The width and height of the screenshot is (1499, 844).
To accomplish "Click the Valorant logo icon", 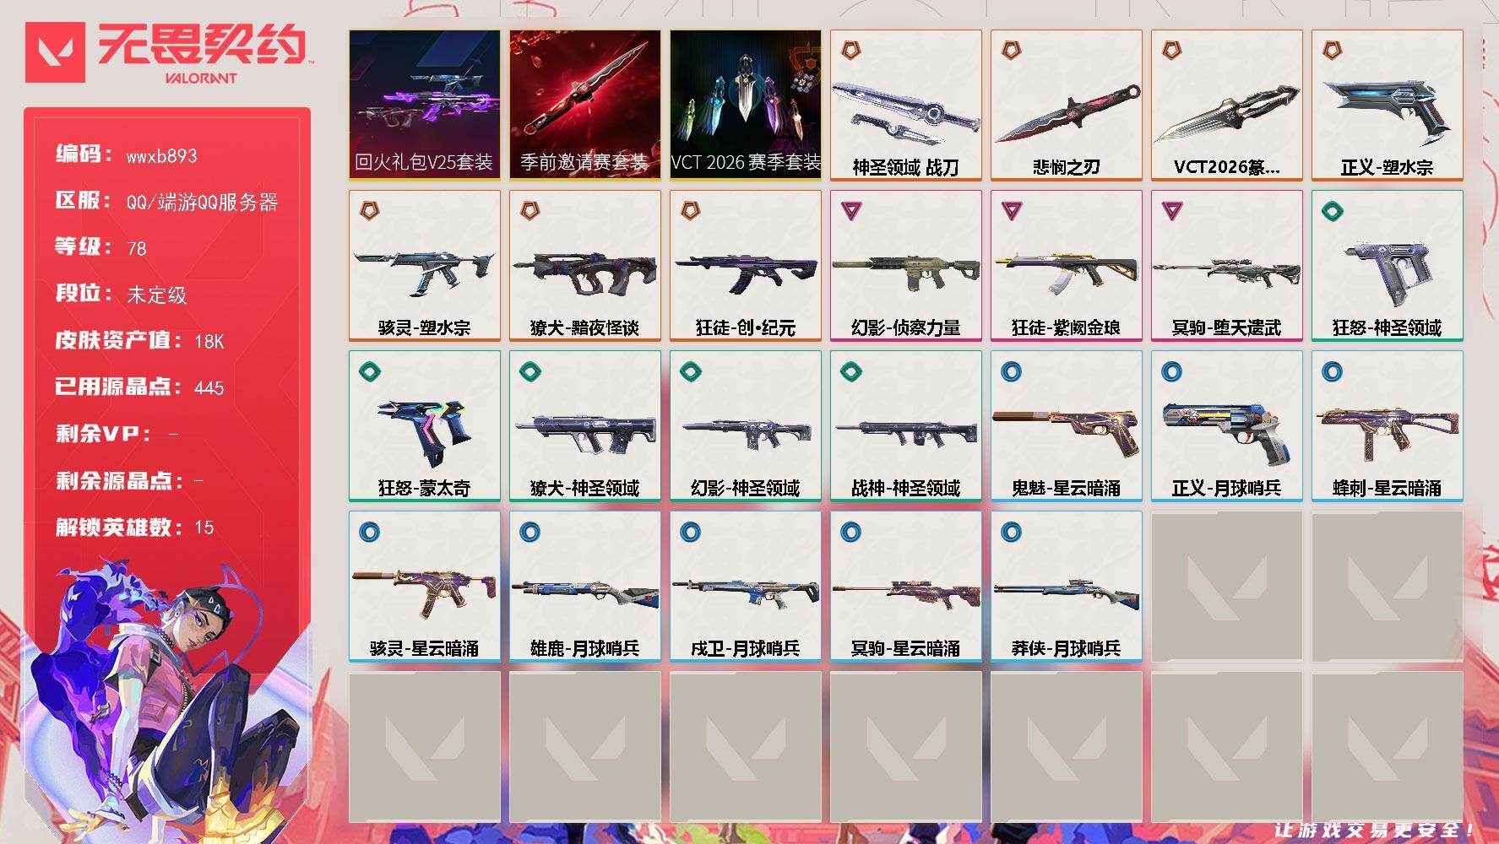I will pyautogui.click(x=56, y=52).
